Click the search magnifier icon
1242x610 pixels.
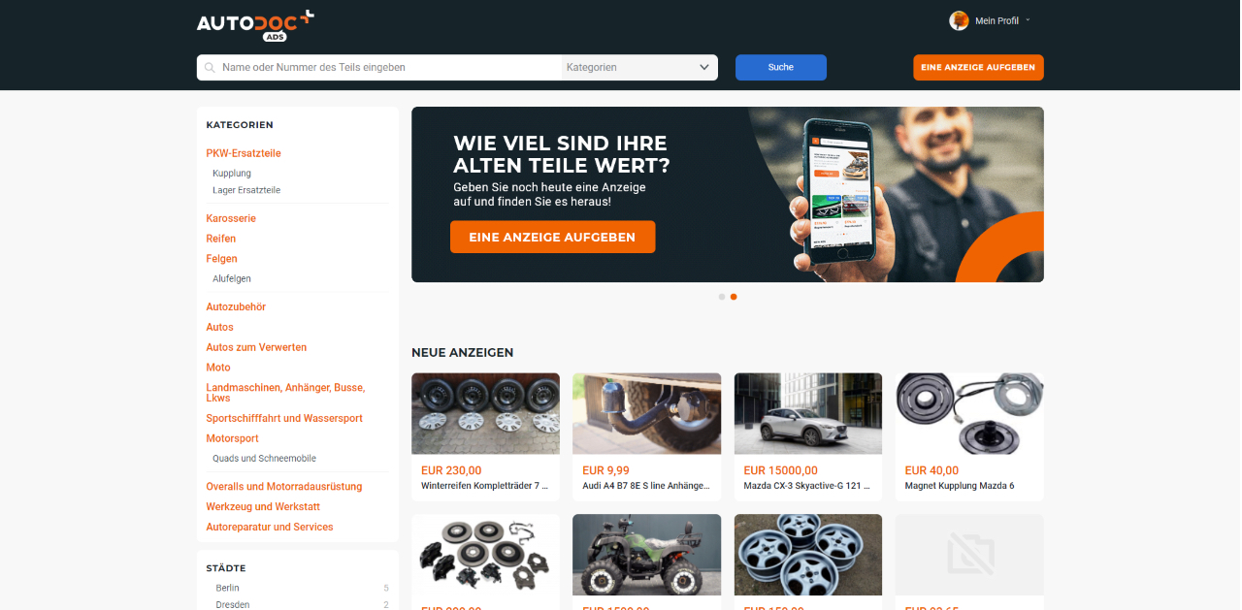[210, 68]
